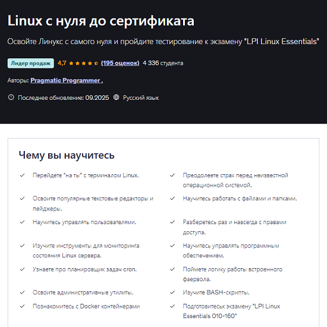Open author link 'Pragmatic Programmer .'
The height and width of the screenshot is (327, 327).
pyautogui.click(x=67, y=80)
